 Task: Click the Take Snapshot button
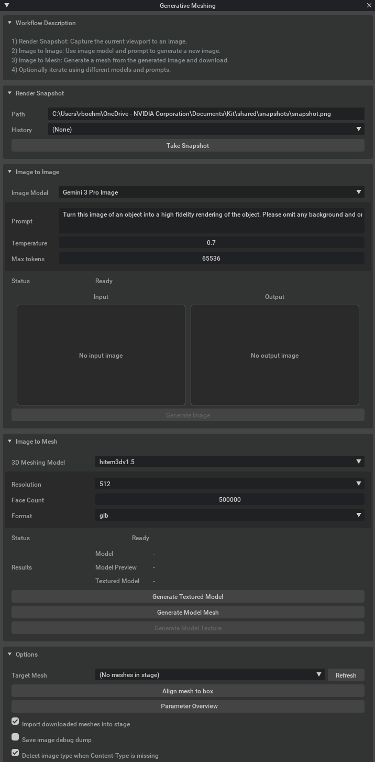tap(187, 146)
